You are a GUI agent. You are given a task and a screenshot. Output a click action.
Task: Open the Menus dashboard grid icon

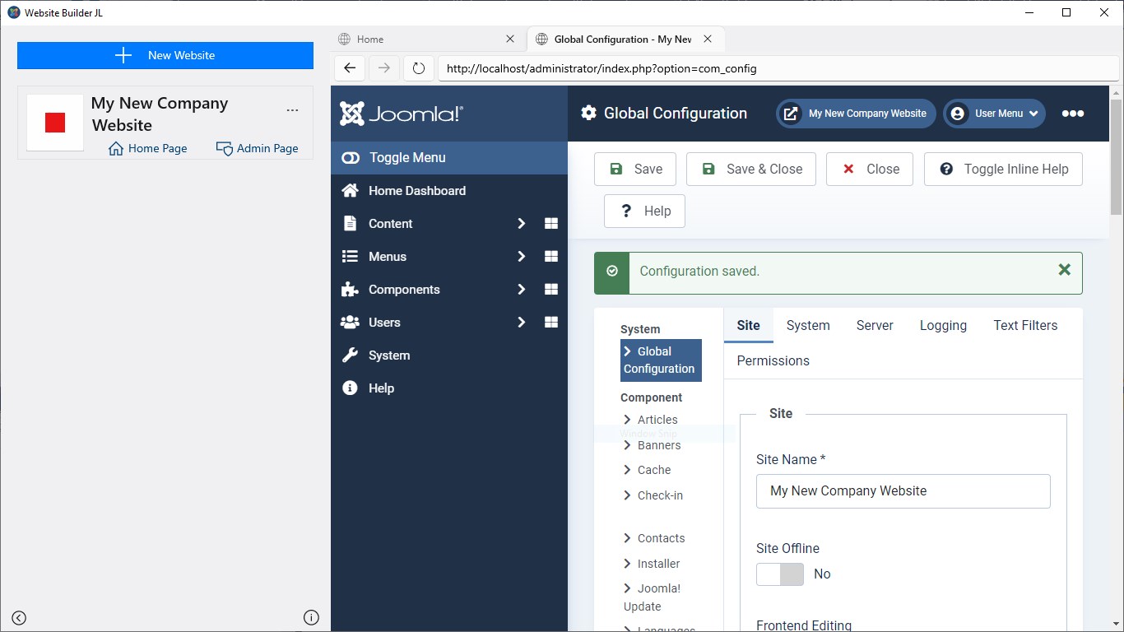(551, 257)
